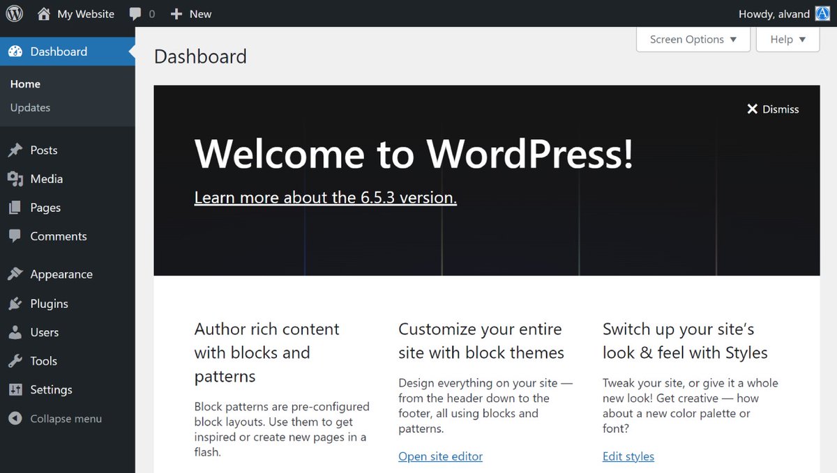This screenshot has height=473, width=837.
Task: Click the Tools wrench icon
Action: coord(15,361)
